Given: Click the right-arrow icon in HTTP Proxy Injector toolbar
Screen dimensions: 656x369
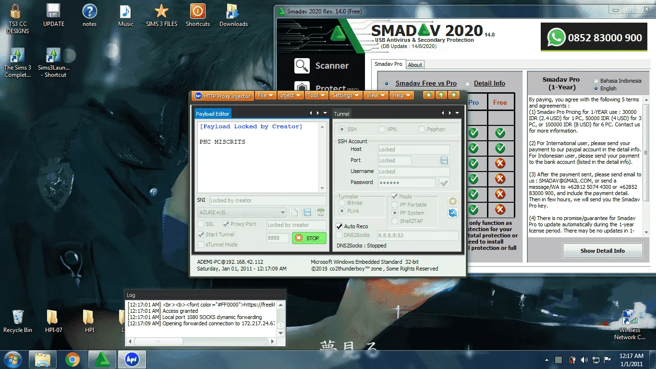Looking at the screenshot, I should [453, 95].
